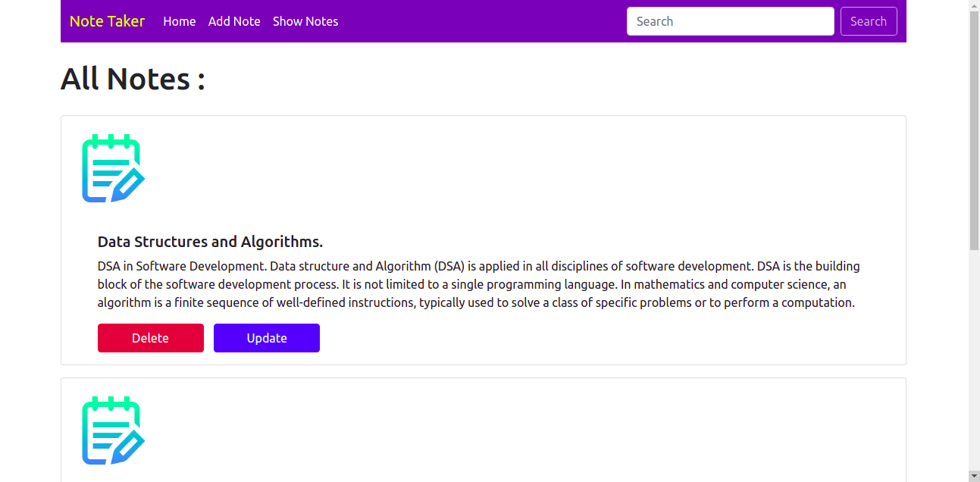Open the Add Note page

[x=234, y=21]
